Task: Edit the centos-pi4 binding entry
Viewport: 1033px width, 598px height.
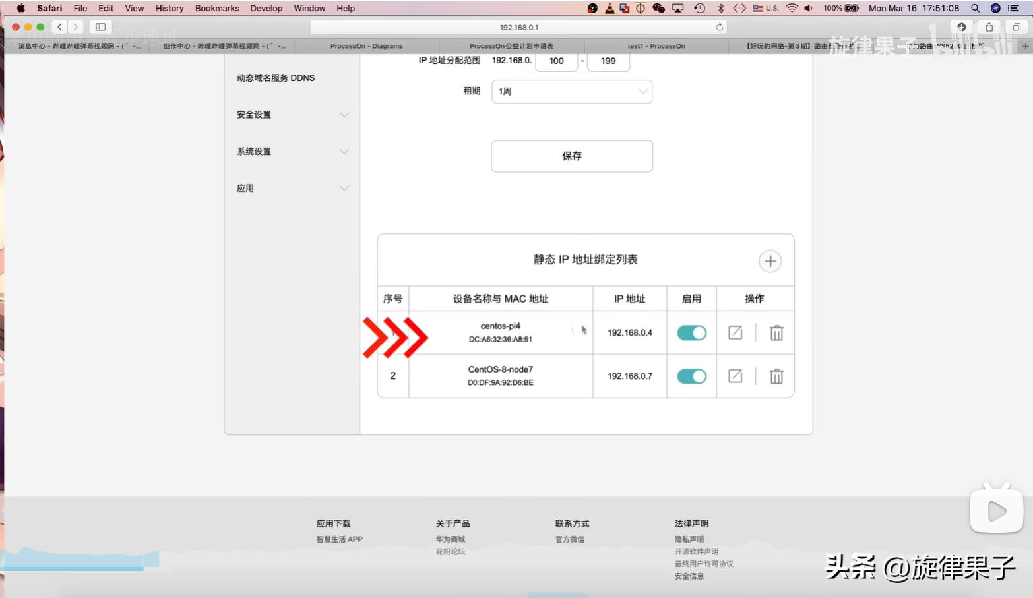Action: click(735, 333)
